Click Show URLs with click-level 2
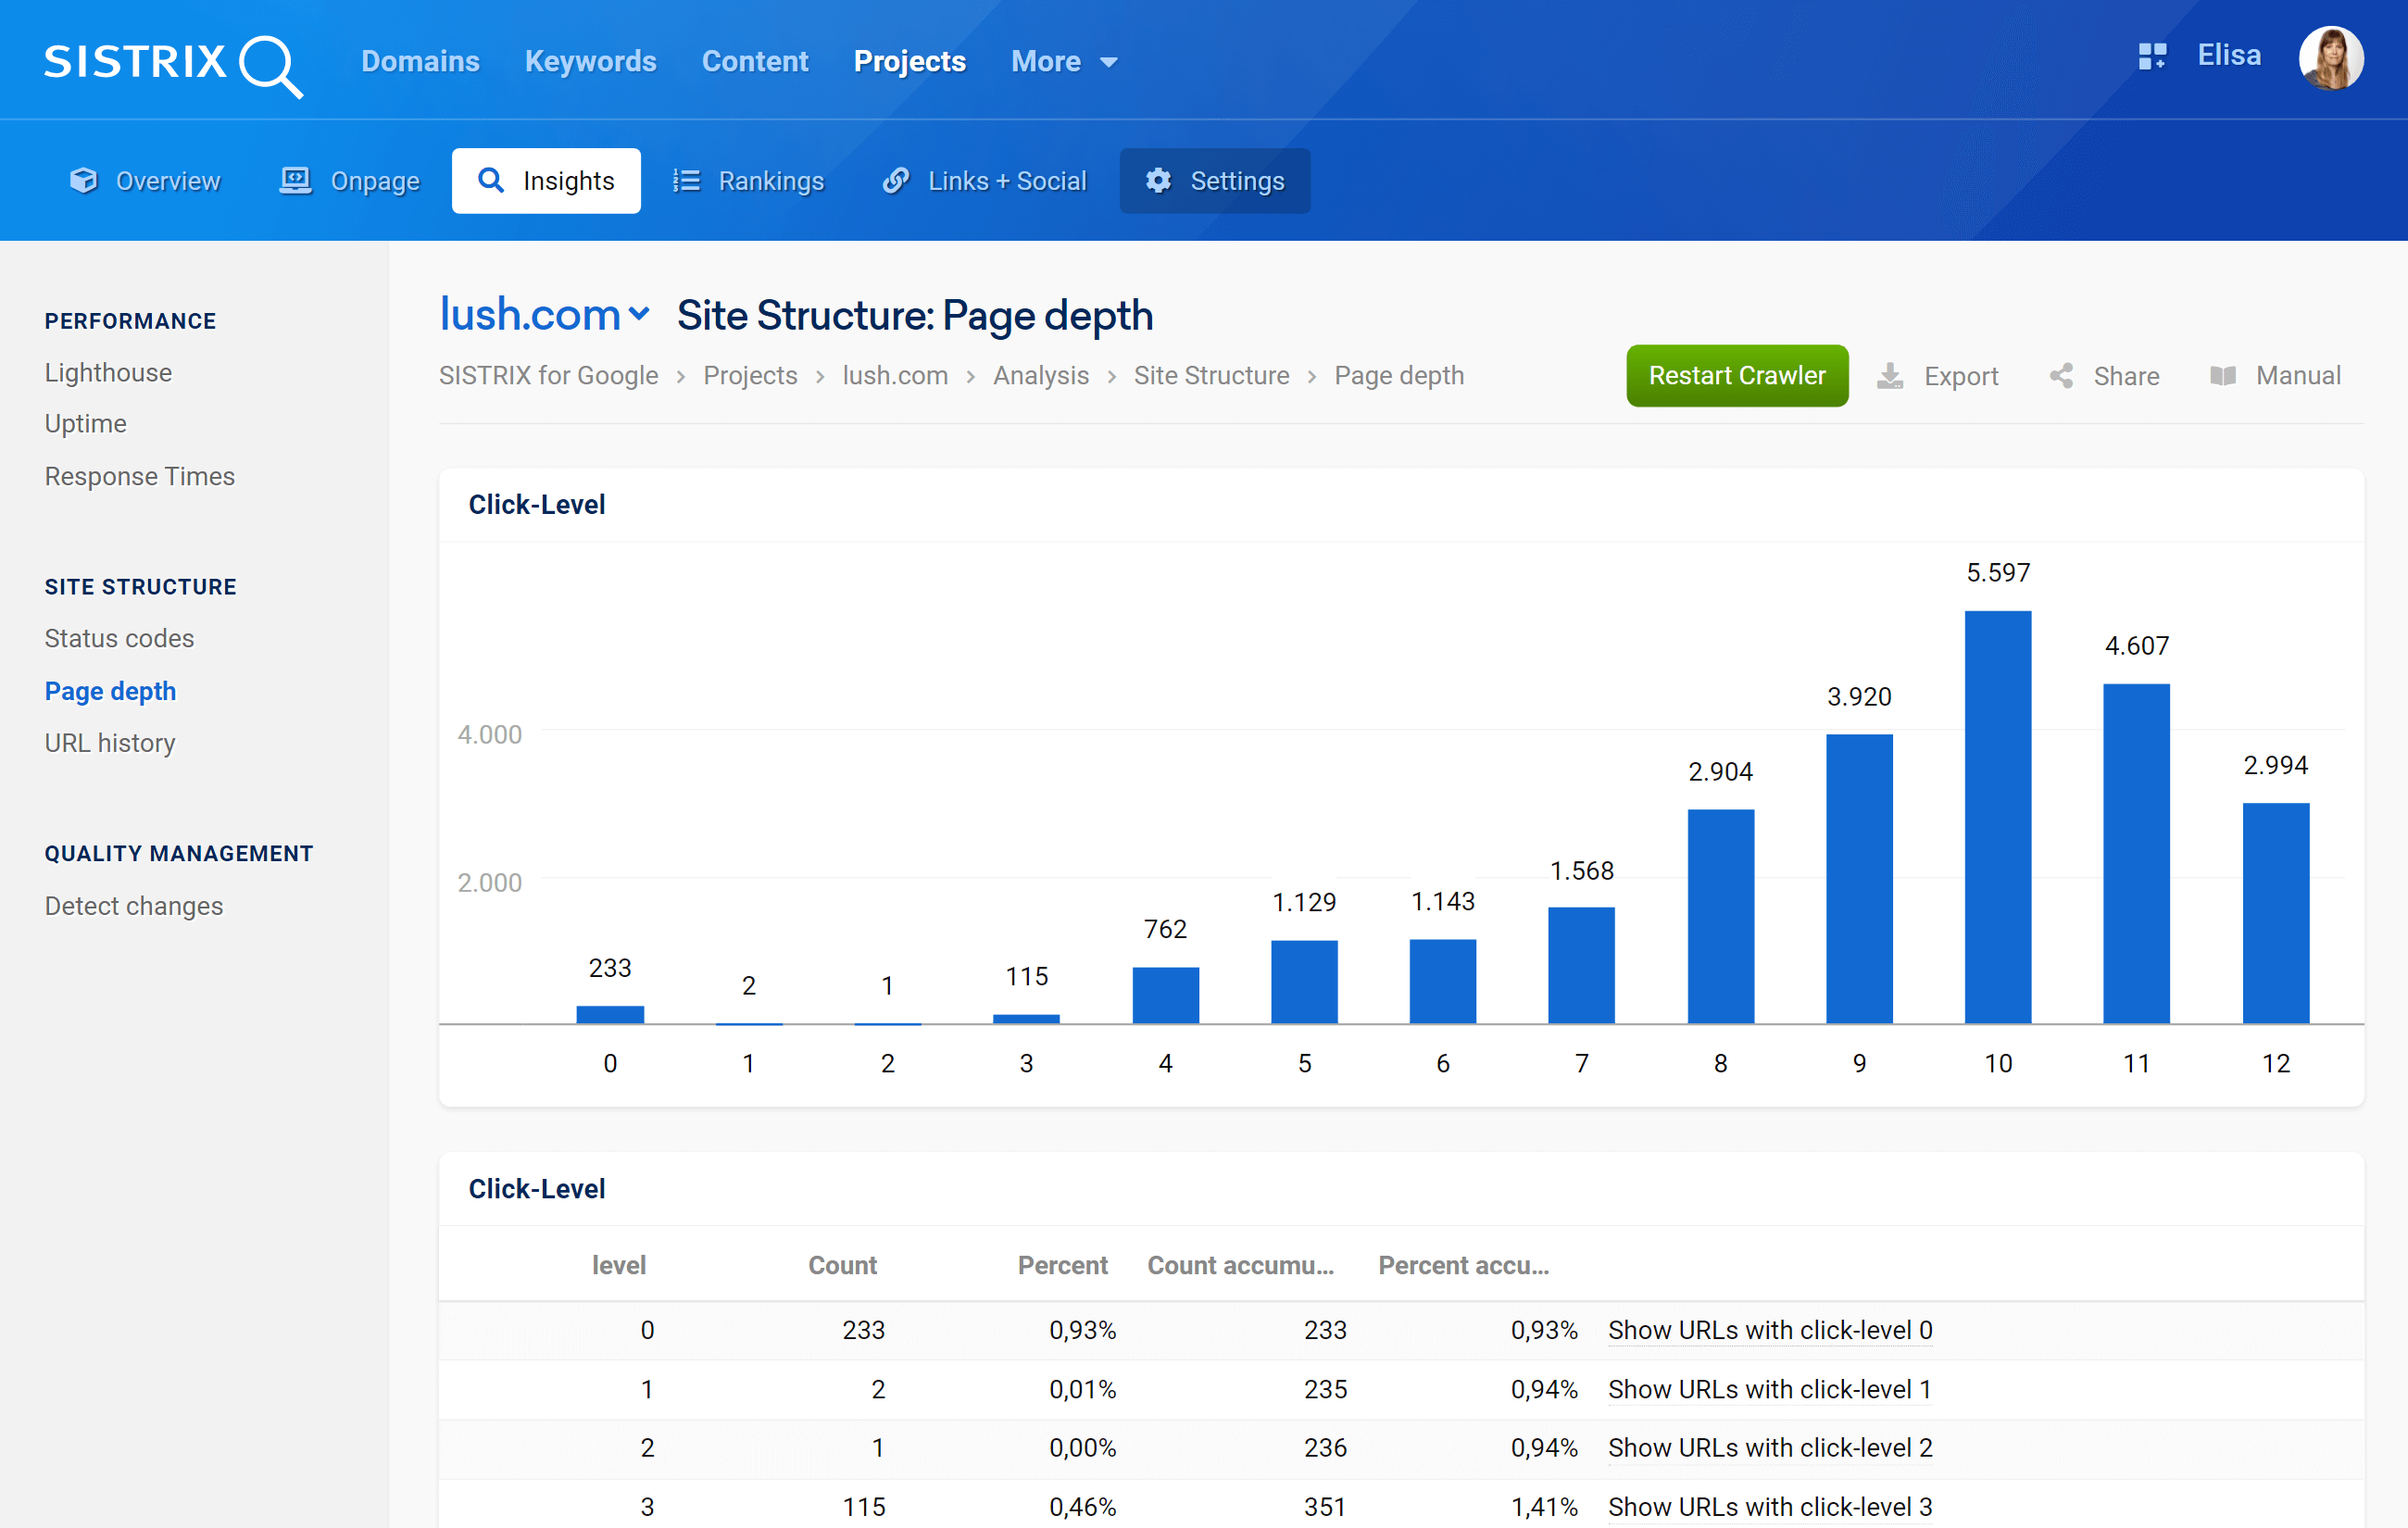The image size is (2408, 1528). [x=1769, y=1448]
